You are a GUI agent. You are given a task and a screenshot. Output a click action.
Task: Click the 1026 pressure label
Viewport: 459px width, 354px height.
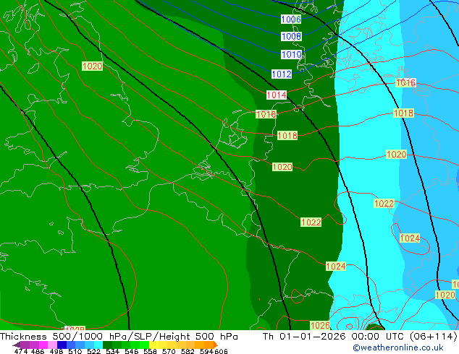click(x=320, y=325)
